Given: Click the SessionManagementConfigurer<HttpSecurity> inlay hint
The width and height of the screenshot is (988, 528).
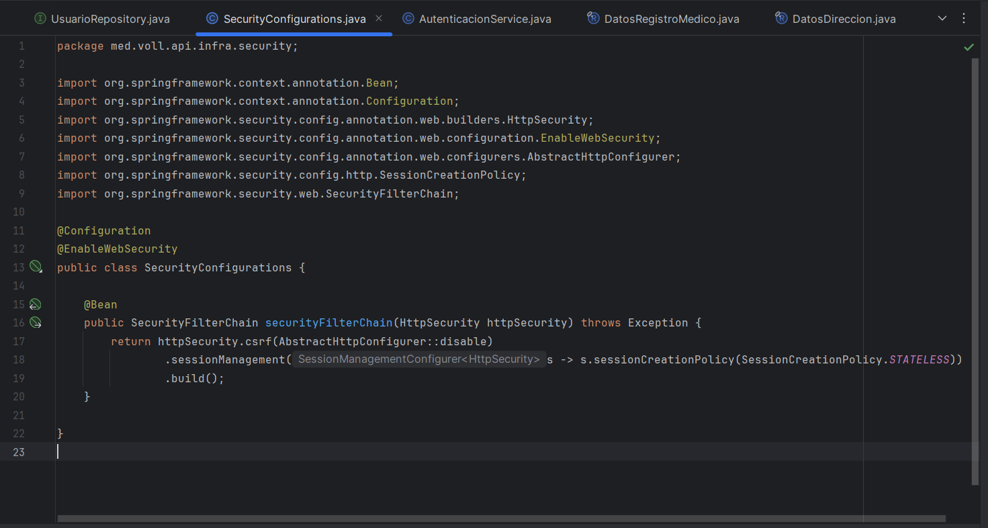Looking at the screenshot, I should pyautogui.click(x=419, y=359).
